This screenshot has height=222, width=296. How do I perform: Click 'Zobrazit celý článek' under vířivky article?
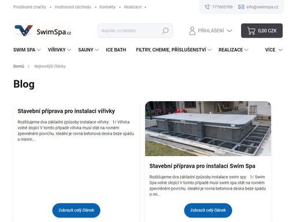(x=76, y=210)
